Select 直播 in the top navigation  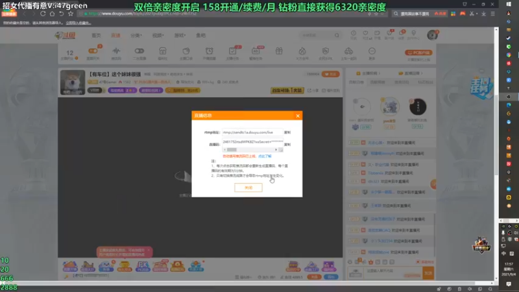click(x=115, y=36)
